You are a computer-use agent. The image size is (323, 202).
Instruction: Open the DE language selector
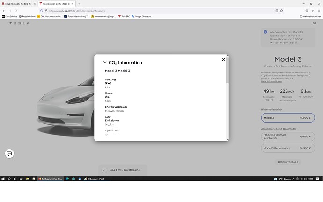tap(314, 23)
